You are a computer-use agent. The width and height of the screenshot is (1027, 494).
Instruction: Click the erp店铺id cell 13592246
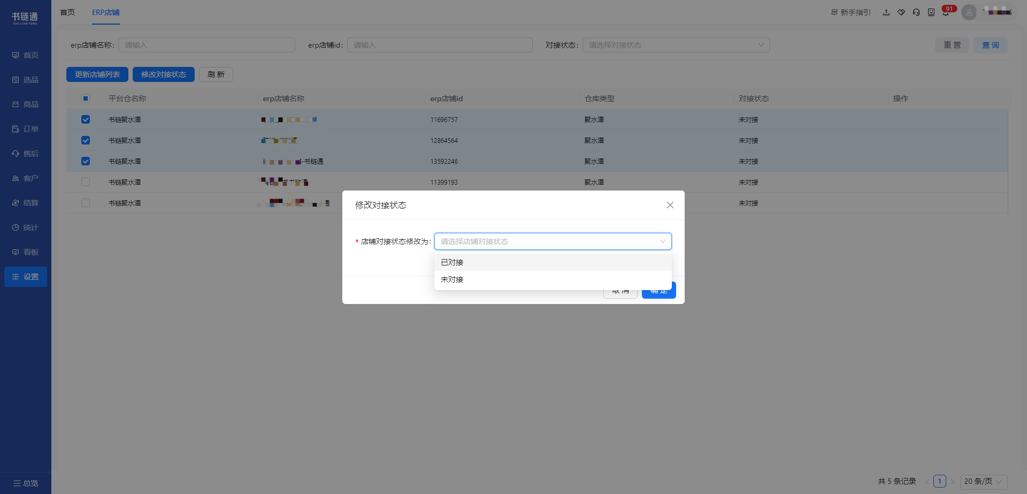[x=444, y=162]
